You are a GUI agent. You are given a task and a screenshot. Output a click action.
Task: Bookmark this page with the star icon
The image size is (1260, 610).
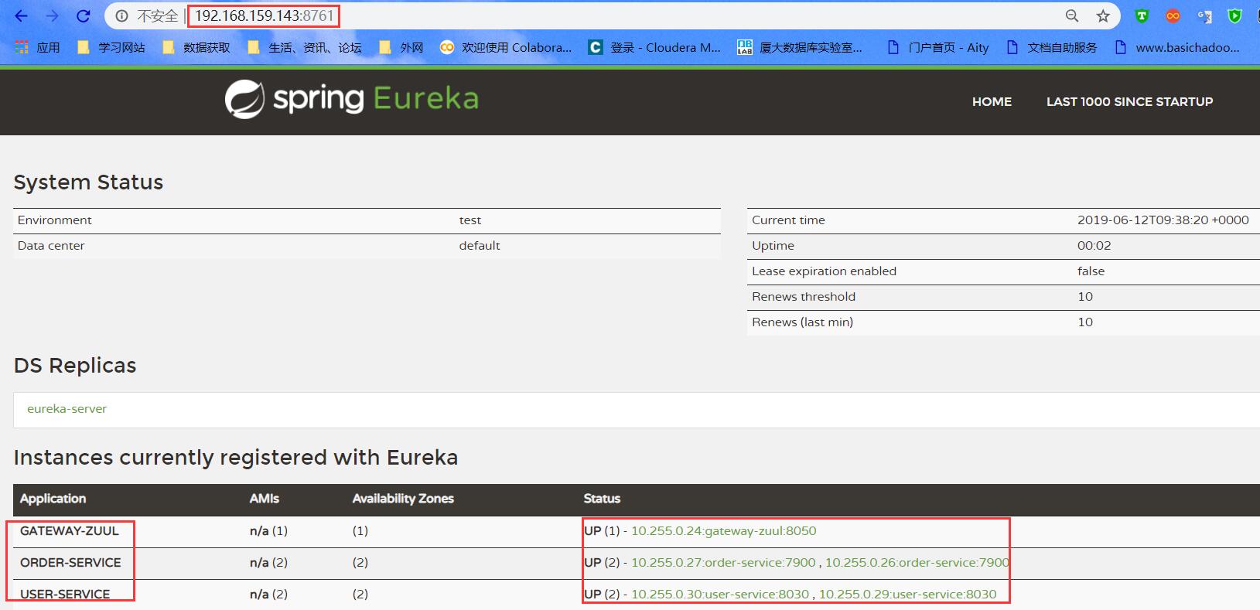1103,15
